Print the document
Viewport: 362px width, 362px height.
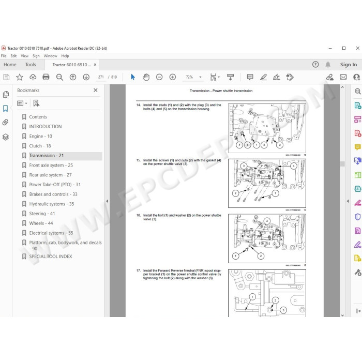point(46,77)
